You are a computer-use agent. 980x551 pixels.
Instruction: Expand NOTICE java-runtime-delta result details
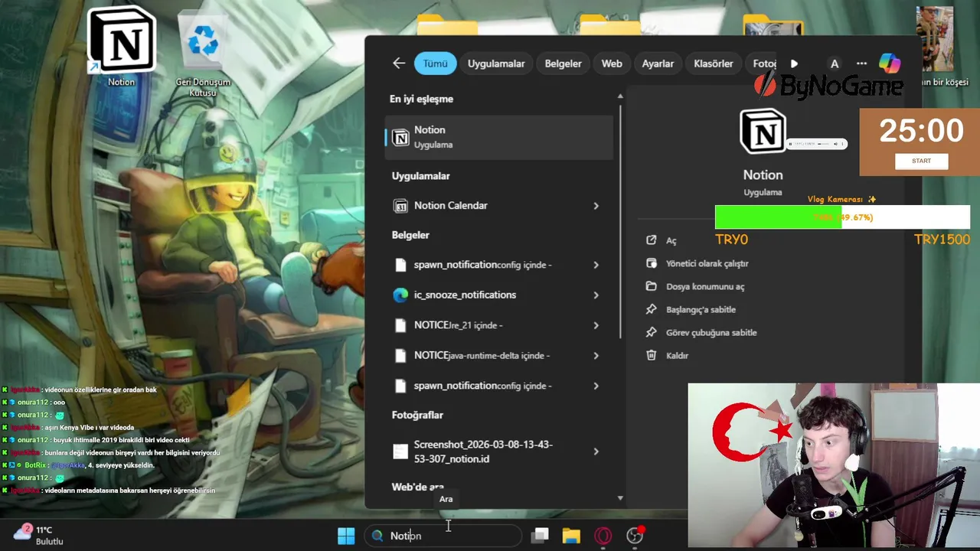pyautogui.click(x=596, y=355)
